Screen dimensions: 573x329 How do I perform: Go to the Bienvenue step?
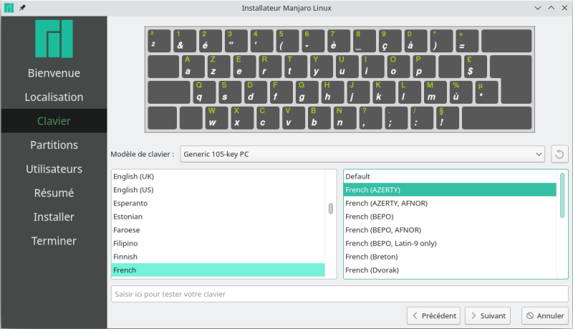[54, 73]
